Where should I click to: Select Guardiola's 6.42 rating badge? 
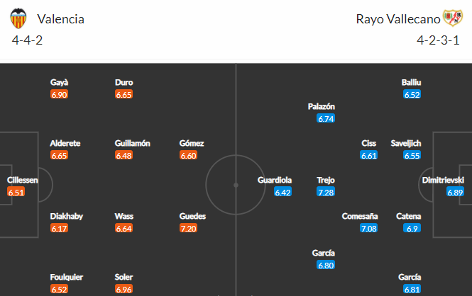[283, 192]
